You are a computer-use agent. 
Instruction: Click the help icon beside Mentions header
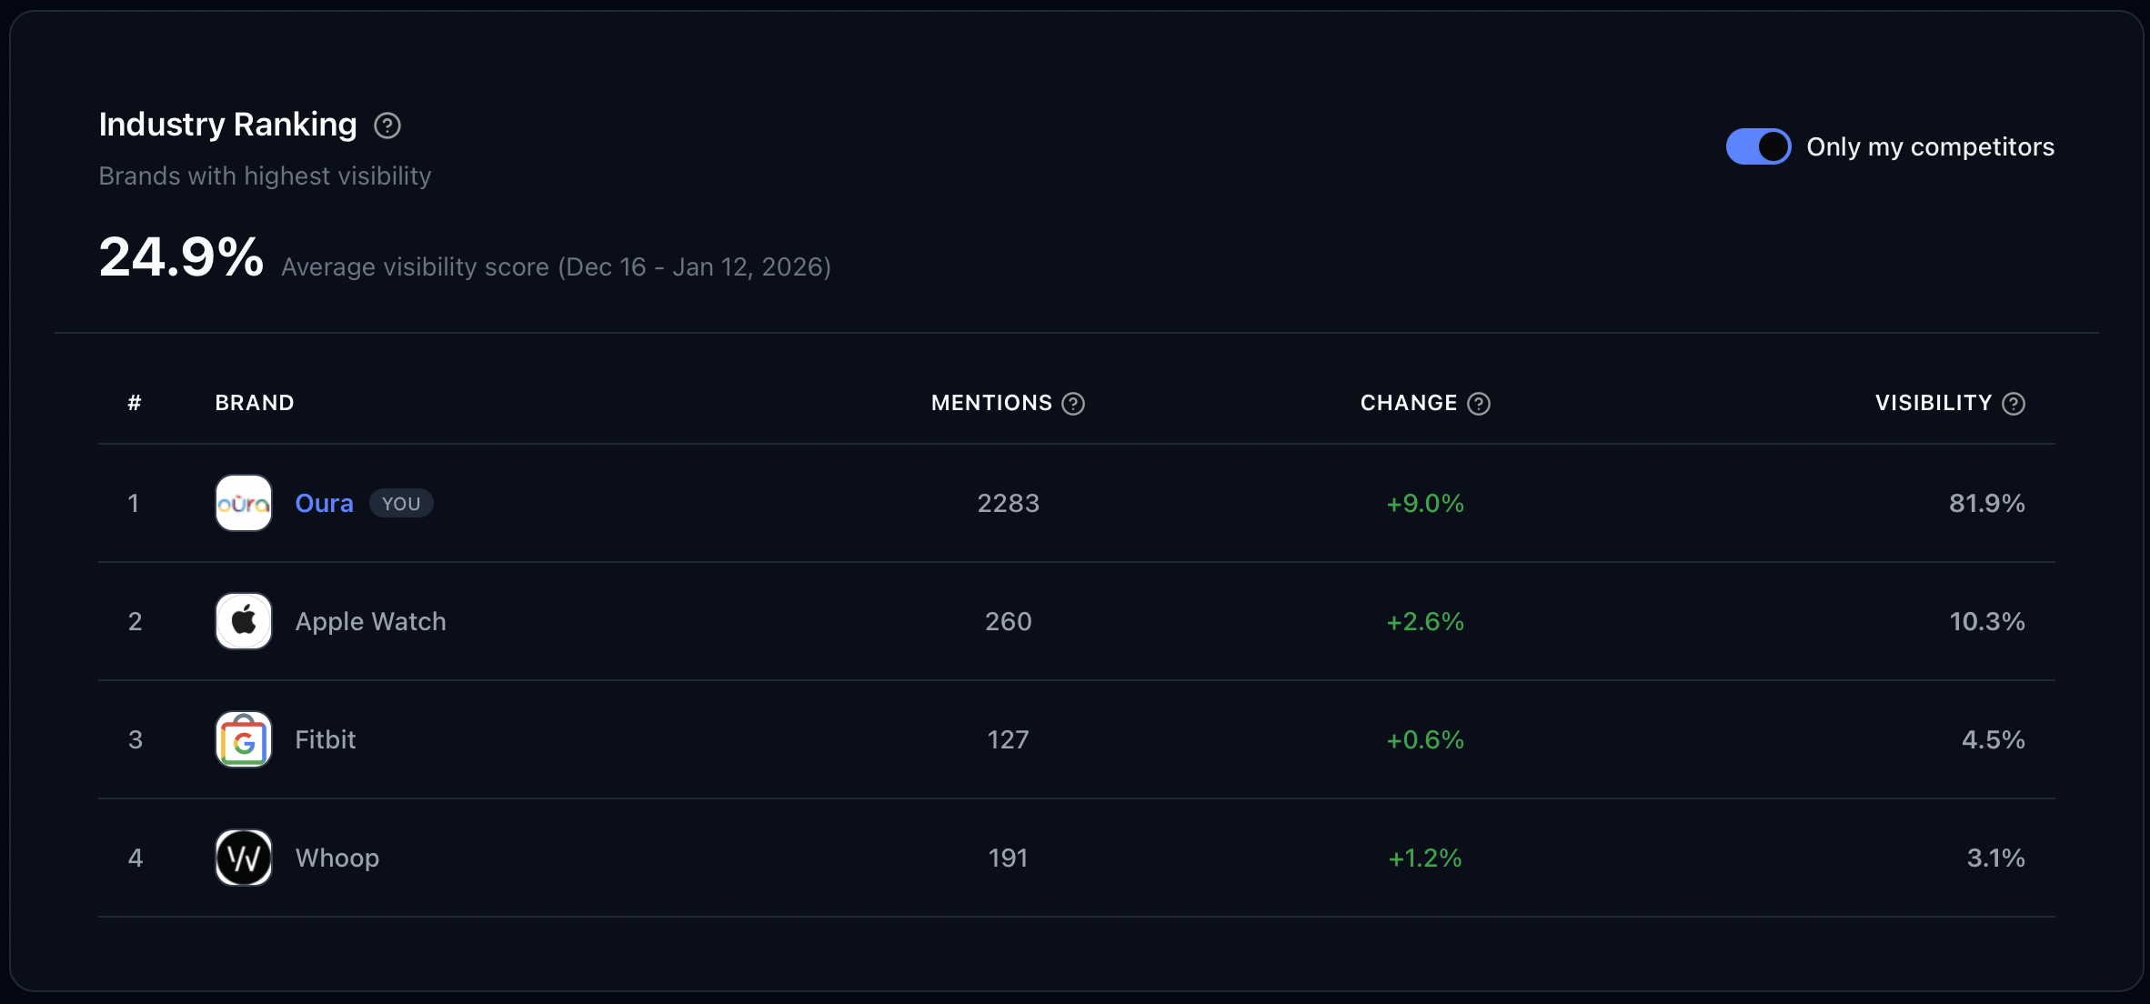[x=1074, y=404]
